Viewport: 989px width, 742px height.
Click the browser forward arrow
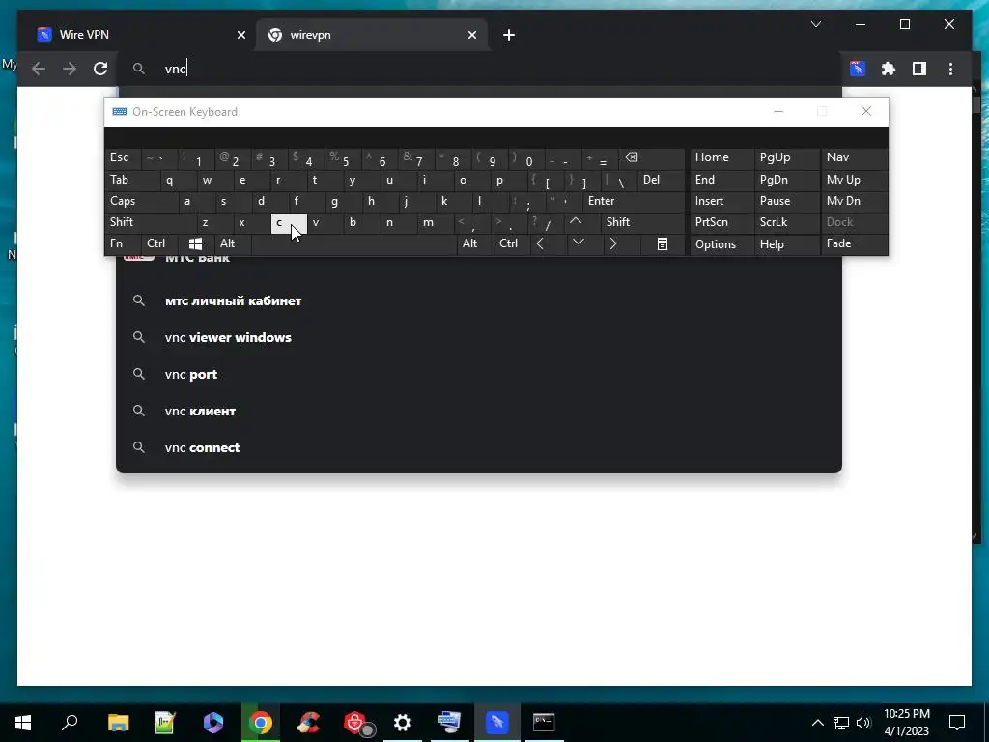pos(70,69)
